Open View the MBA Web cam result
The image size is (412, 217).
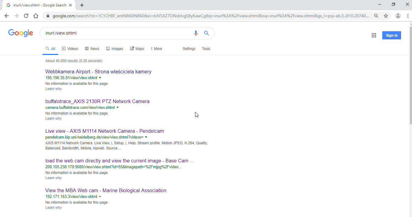tap(106, 190)
